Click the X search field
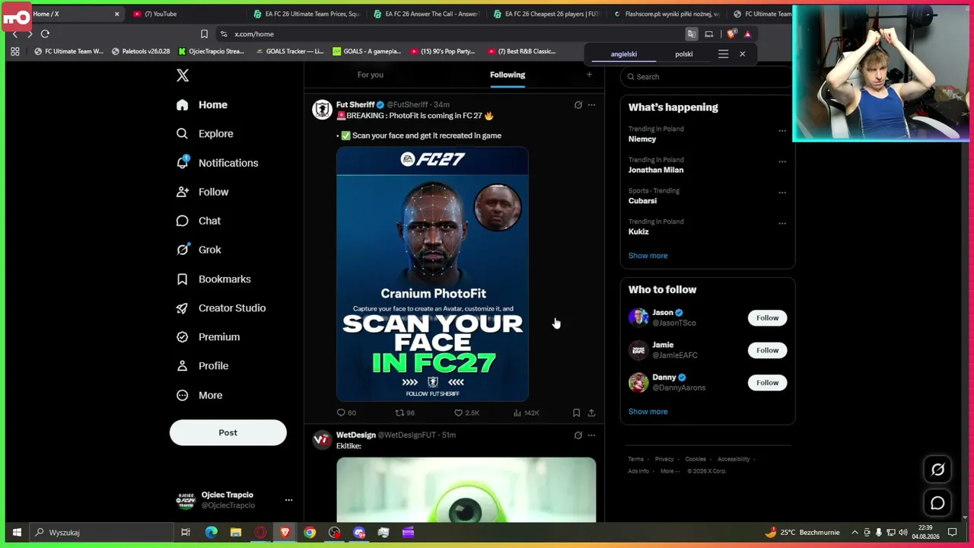The width and height of the screenshot is (974, 548). (x=708, y=76)
